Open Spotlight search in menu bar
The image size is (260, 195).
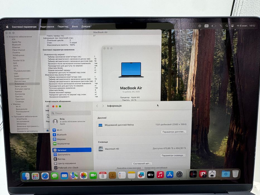point(227,26)
